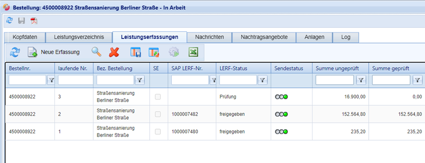The height and width of the screenshot is (163, 425).
Task: Click the save floppy disk icon
Action: [22, 21]
